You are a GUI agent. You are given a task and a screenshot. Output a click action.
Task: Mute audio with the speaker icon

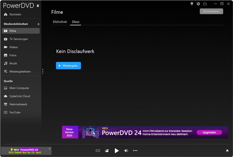126,151
